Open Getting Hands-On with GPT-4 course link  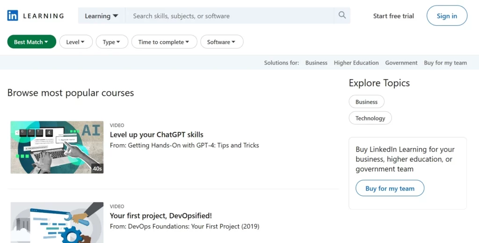(193, 145)
